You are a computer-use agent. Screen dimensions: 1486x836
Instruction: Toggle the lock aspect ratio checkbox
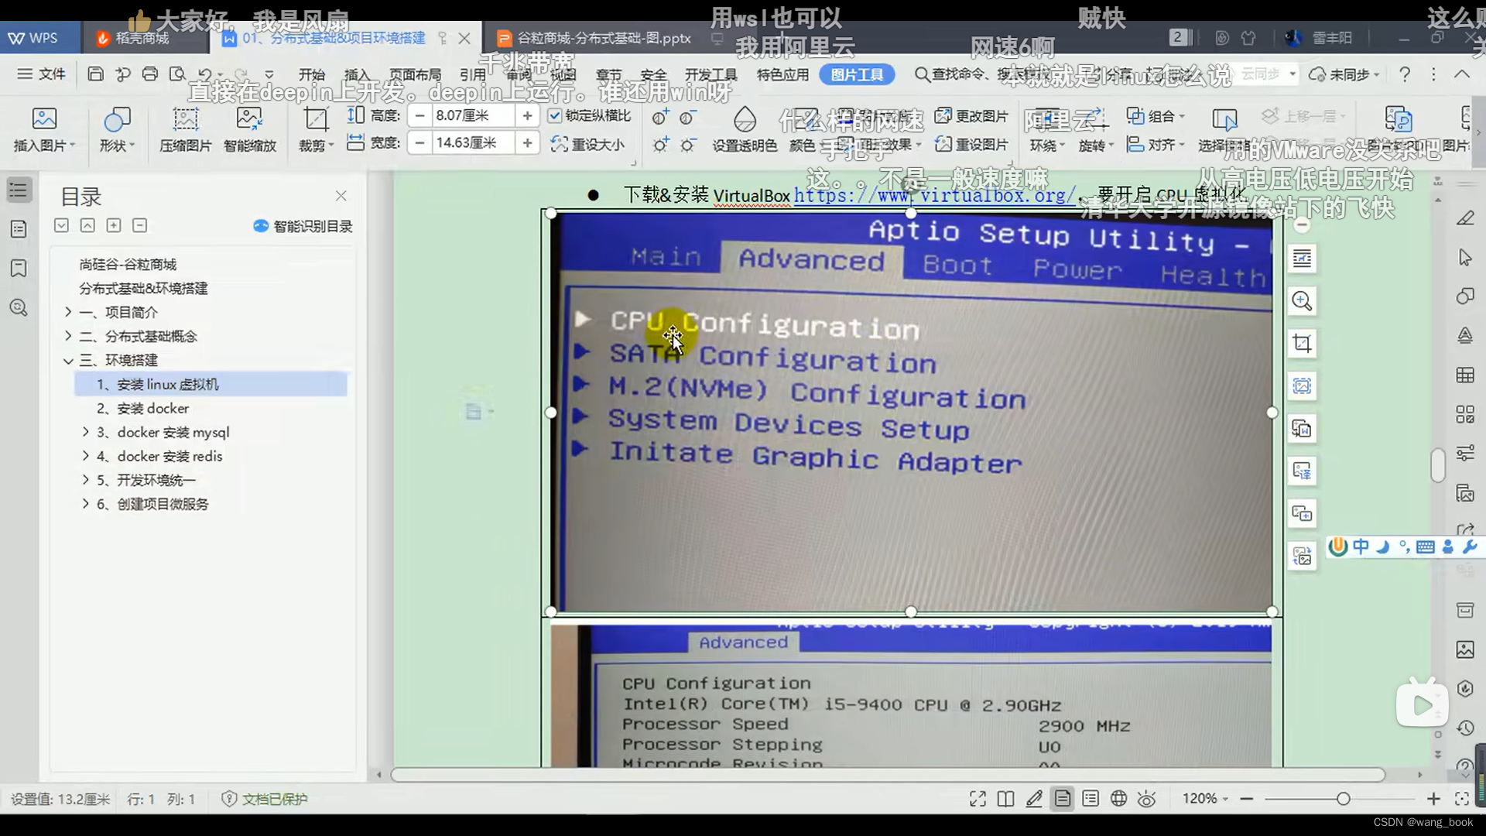click(554, 116)
